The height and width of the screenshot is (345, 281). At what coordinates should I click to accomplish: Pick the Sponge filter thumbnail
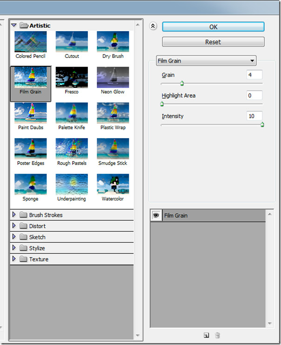click(30, 185)
